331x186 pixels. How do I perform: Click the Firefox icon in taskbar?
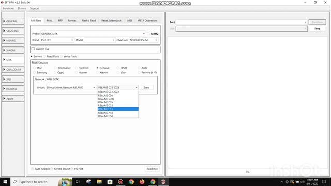click(x=142, y=182)
